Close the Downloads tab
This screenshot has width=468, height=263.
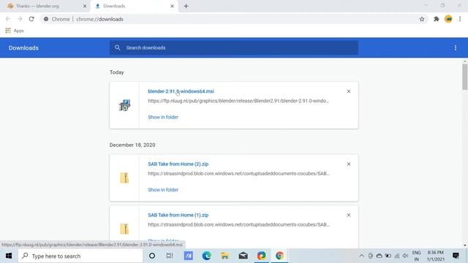172,6
